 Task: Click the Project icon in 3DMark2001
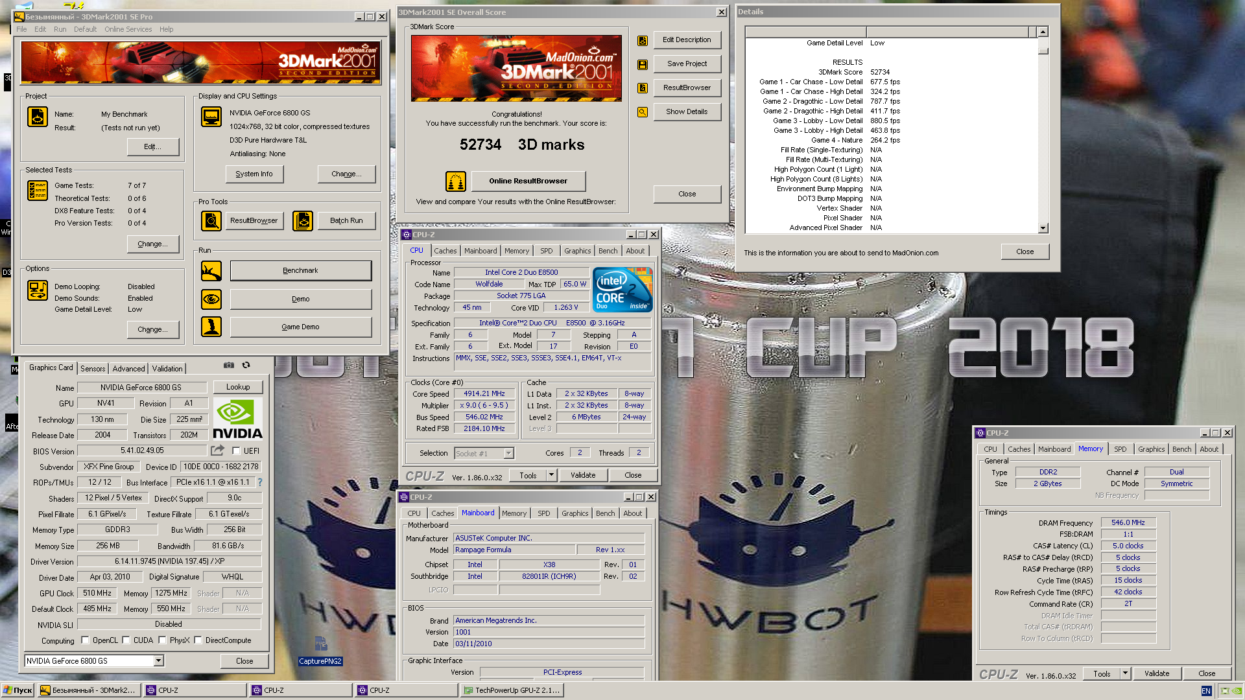(38, 117)
